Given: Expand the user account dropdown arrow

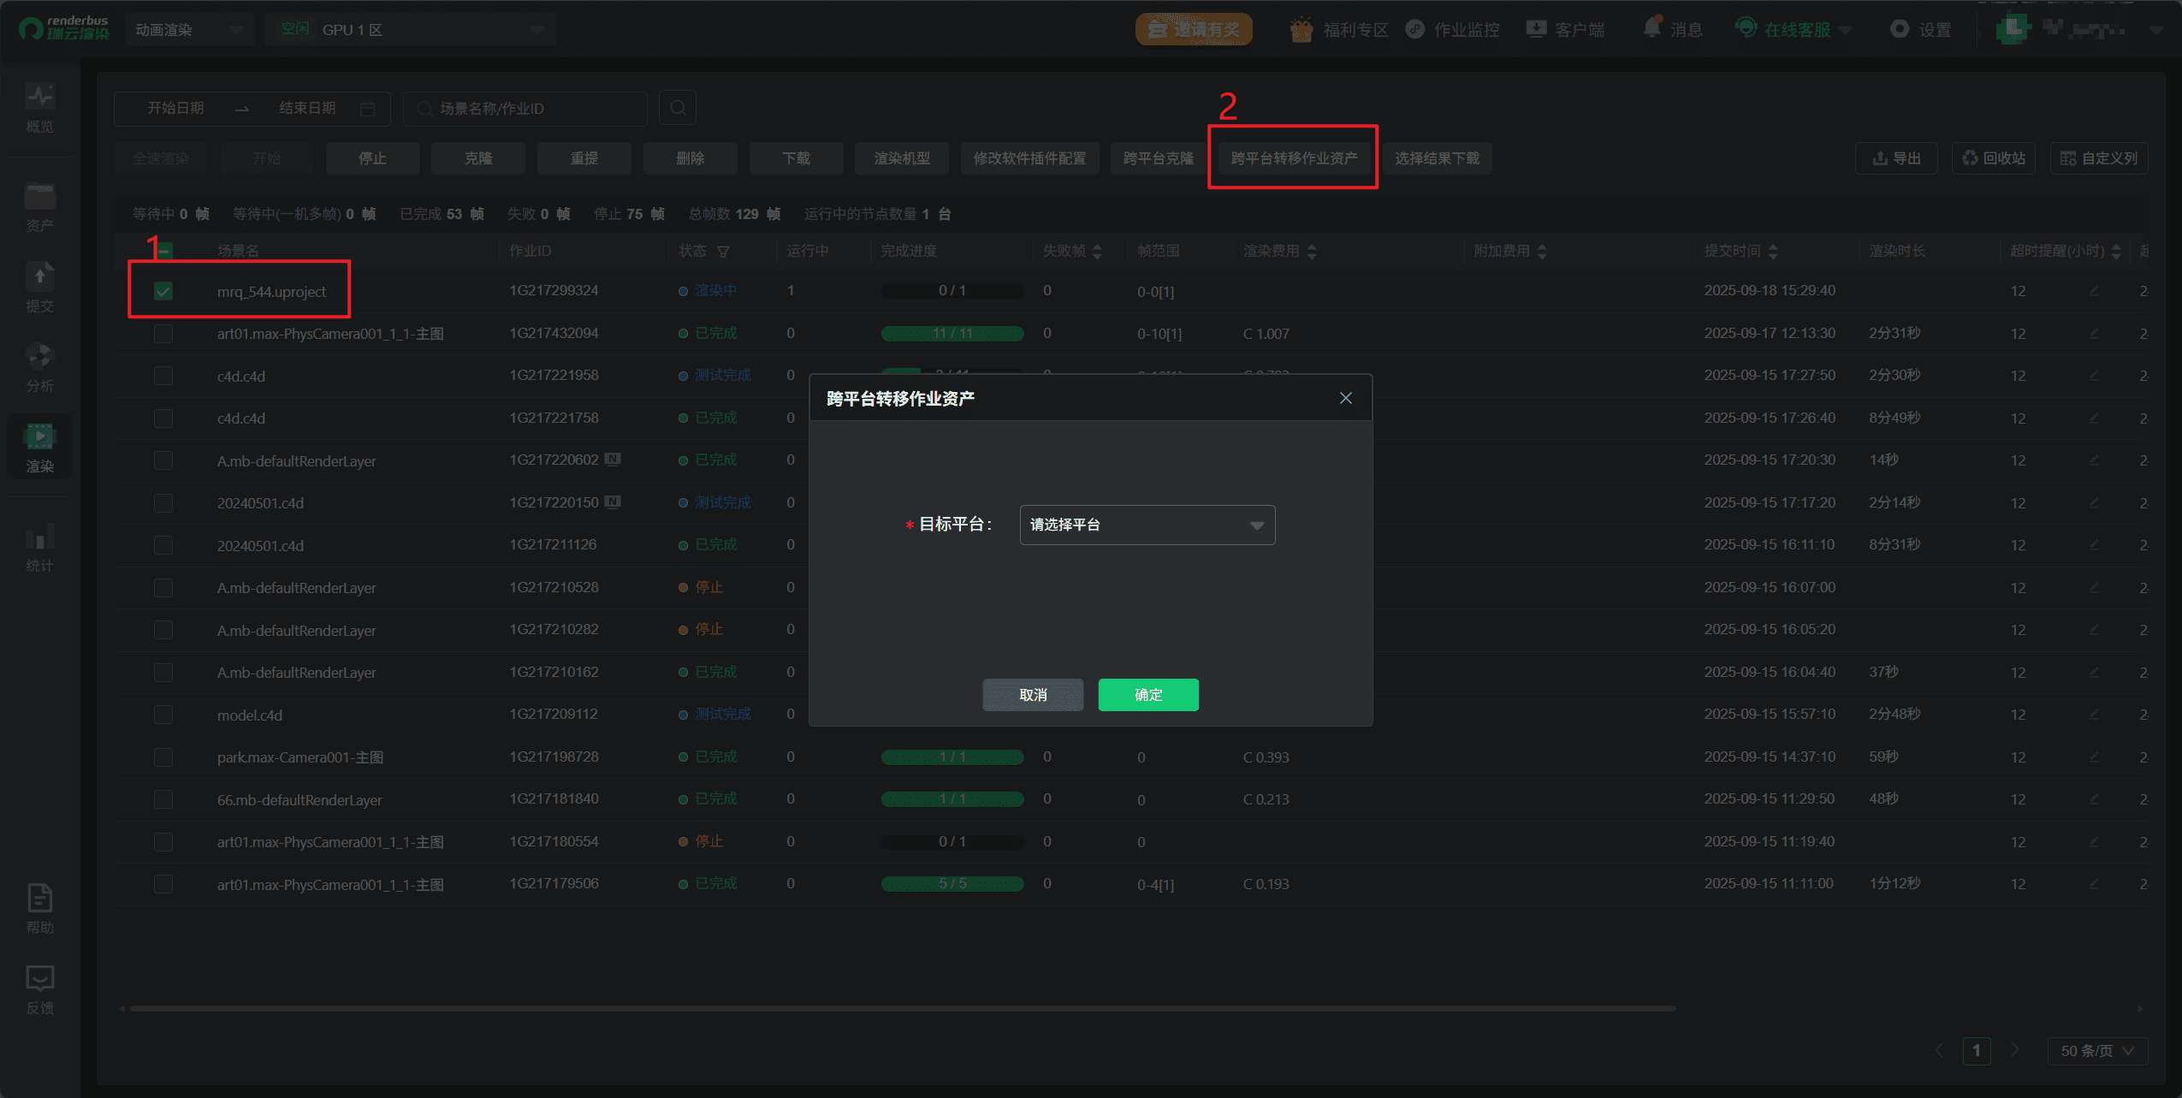Looking at the screenshot, I should tap(2156, 30).
